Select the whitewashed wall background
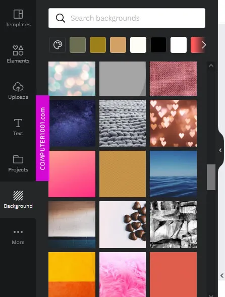225x297 pixels. pos(72,225)
